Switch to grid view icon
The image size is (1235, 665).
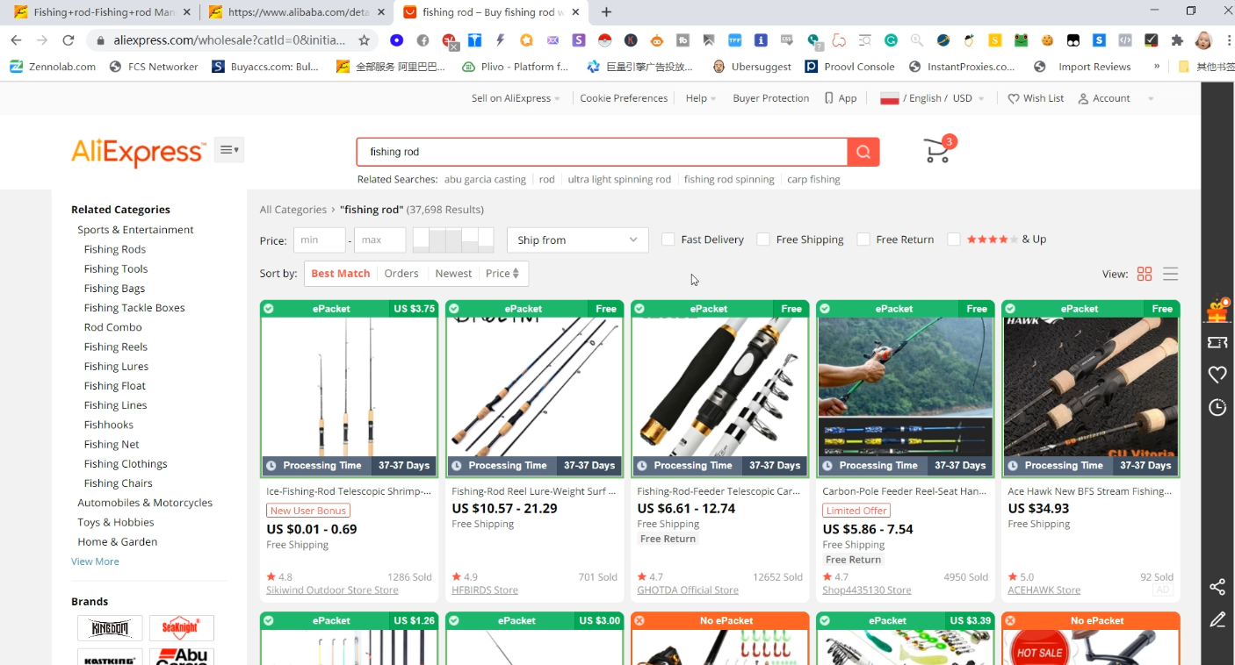1144,274
